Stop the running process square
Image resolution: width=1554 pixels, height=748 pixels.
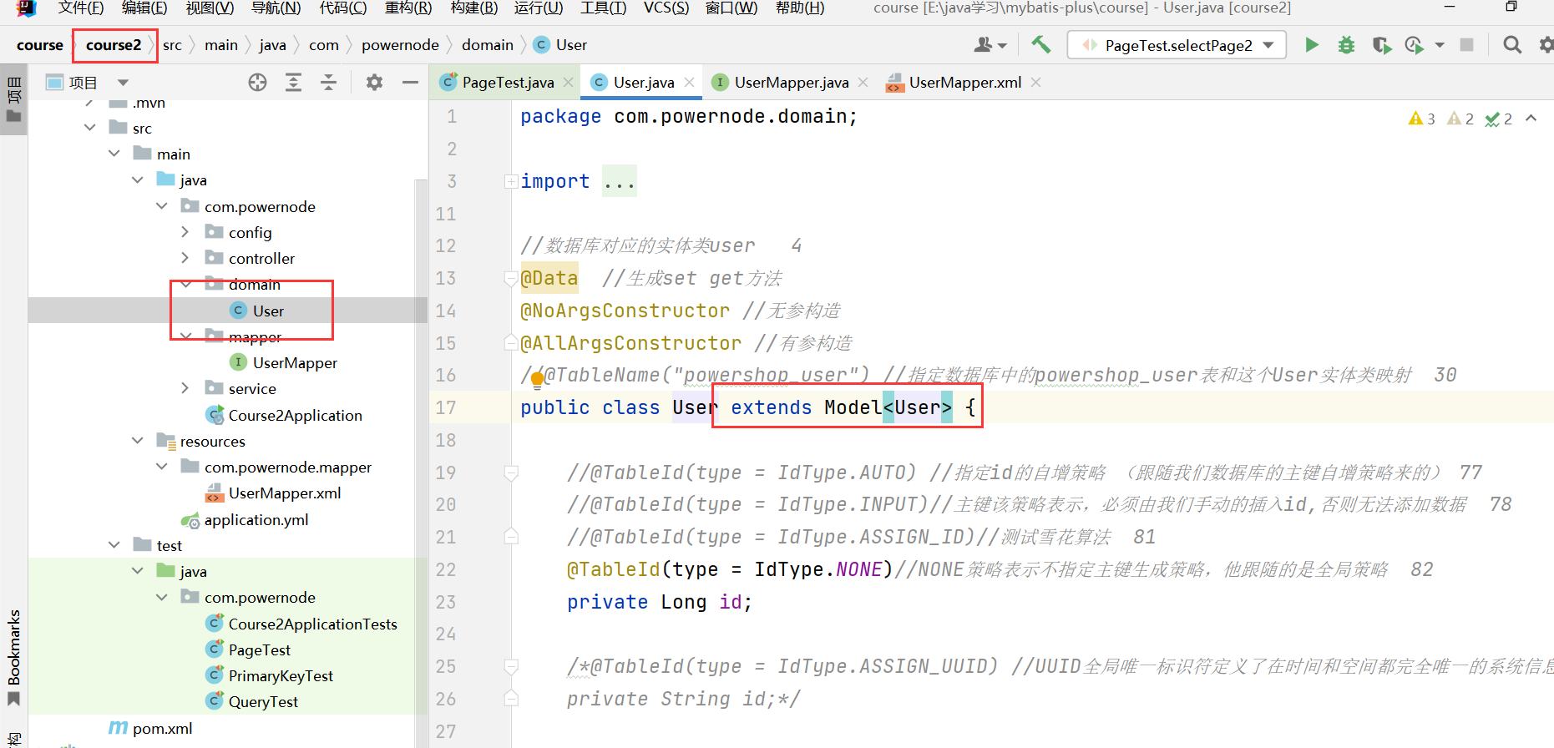tap(1466, 45)
